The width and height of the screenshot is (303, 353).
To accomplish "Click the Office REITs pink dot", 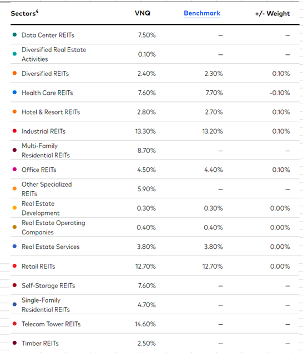I will 14,170.
